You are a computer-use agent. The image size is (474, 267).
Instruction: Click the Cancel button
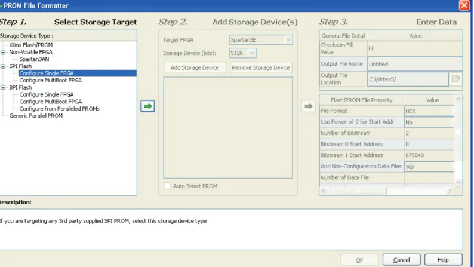coord(401,260)
